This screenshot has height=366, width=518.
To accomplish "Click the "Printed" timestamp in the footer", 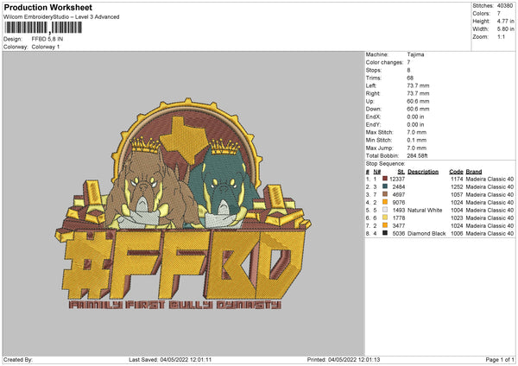I will point(344,359).
